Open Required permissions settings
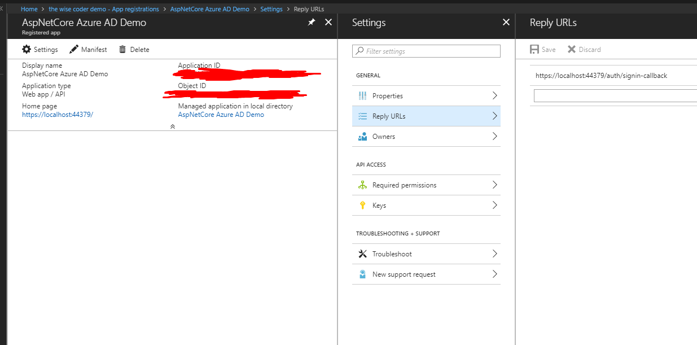Viewport: 697px width, 345px height. (426, 185)
